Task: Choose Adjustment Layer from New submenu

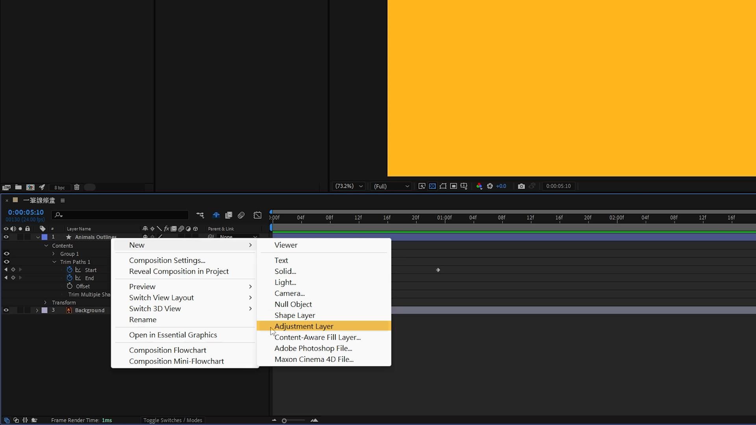Action: [304, 326]
